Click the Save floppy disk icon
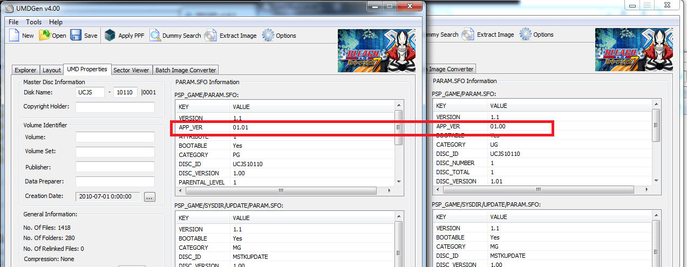 pos(76,36)
